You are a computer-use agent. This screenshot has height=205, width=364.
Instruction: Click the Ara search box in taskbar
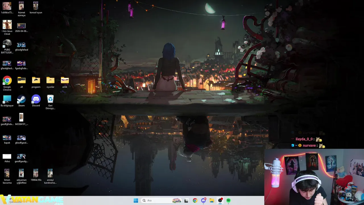click(x=162, y=200)
